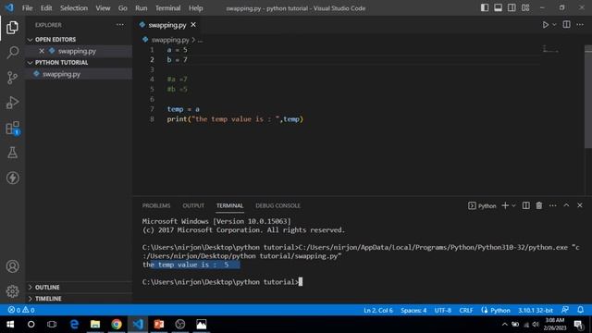Split the editor to the right
Screen dimensions: 592x333
[x=566, y=25]
